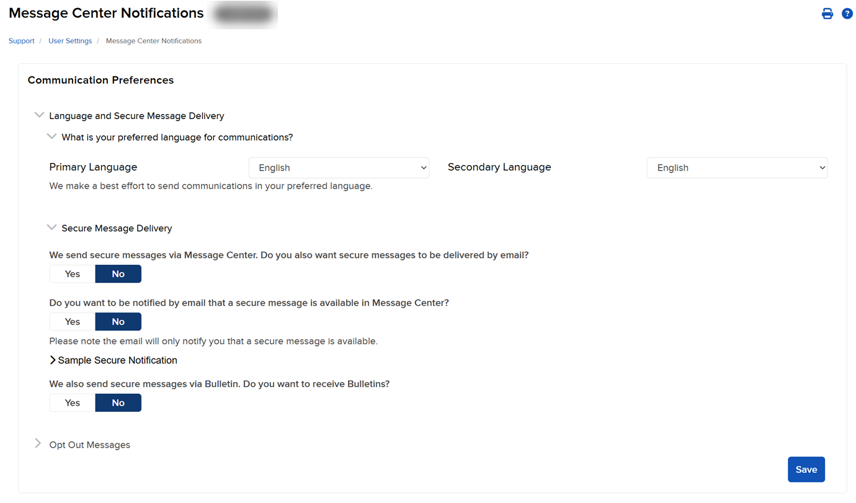
Task: Click No for email notification of secure messages
Action: [x=118, y=321]
